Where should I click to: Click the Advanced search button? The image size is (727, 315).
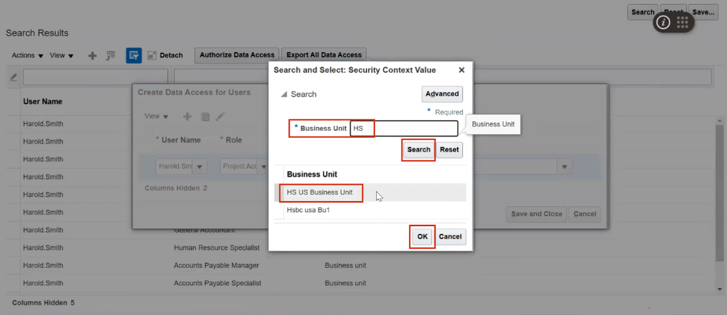click(x=441, y=94)
